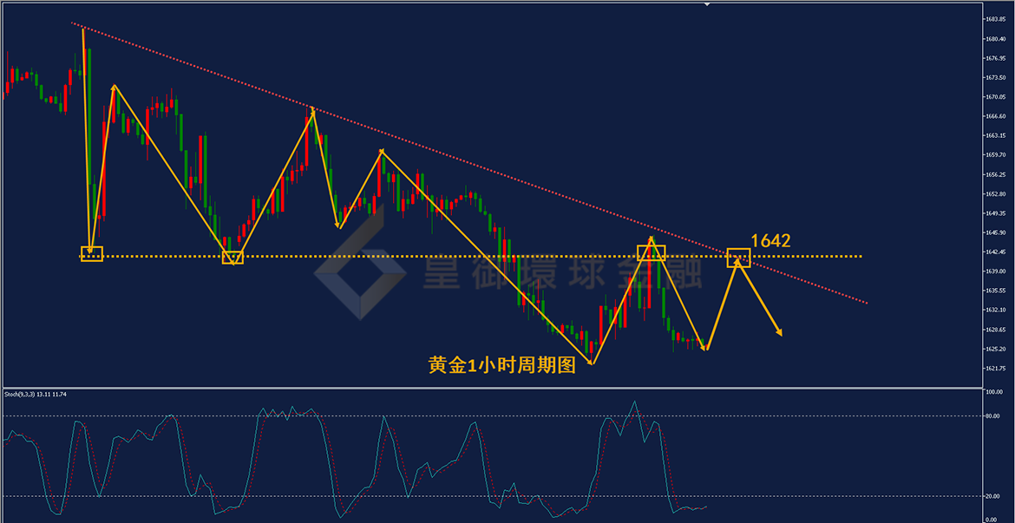Select the 1642 price annotation label
This screenshot has height=523, width=1015.
point(770,241)
